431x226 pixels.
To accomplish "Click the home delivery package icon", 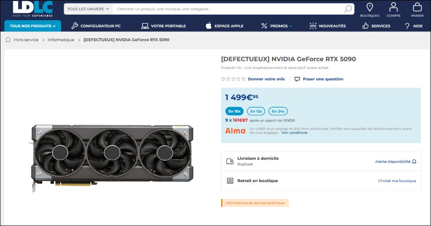I will (x=230, y=161).
